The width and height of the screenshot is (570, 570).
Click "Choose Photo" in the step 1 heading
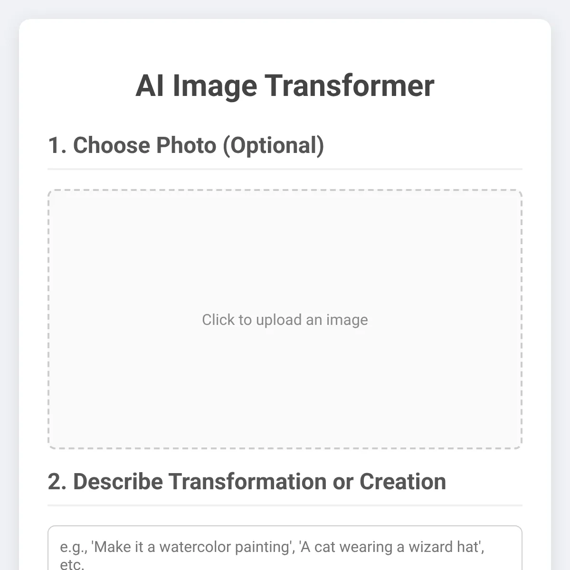(x=144, y=145)
